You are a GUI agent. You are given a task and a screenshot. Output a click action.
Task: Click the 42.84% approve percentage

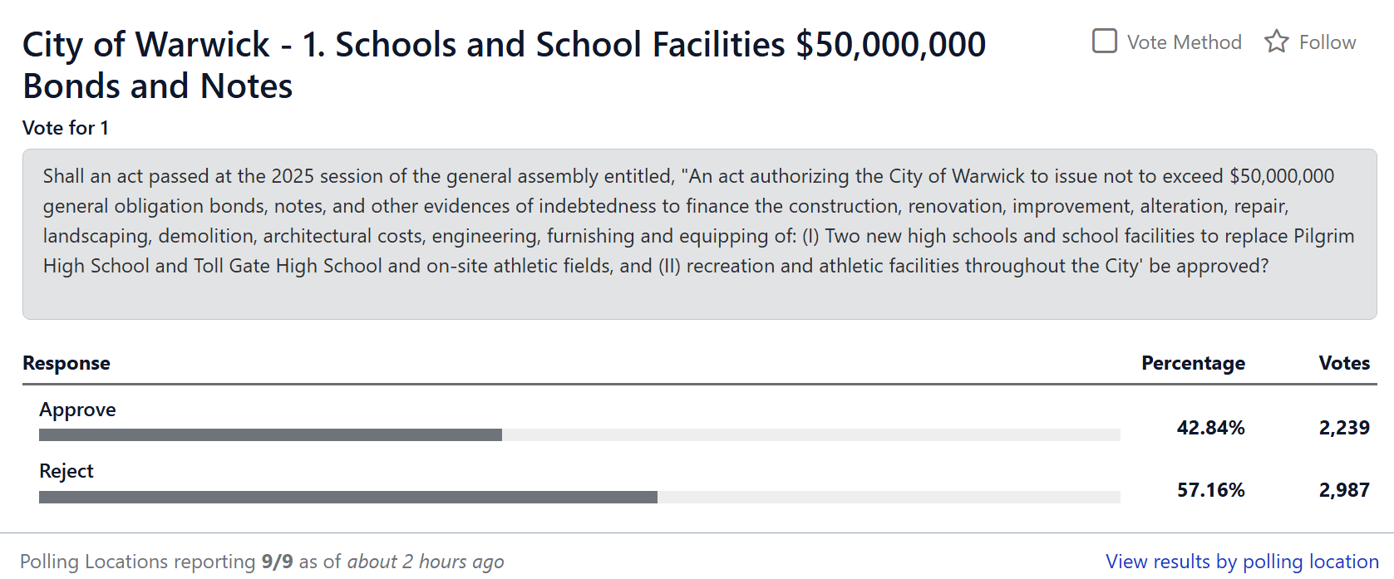tap(1210, 428)
